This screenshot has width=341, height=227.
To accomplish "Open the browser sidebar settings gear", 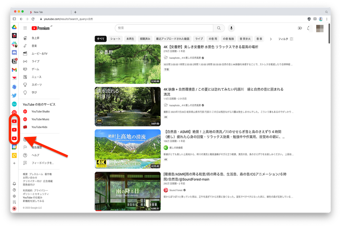I will point(14,196).
